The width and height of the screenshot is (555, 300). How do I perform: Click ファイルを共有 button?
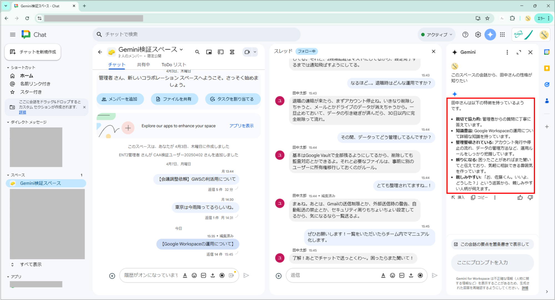(x=174, y=99)
